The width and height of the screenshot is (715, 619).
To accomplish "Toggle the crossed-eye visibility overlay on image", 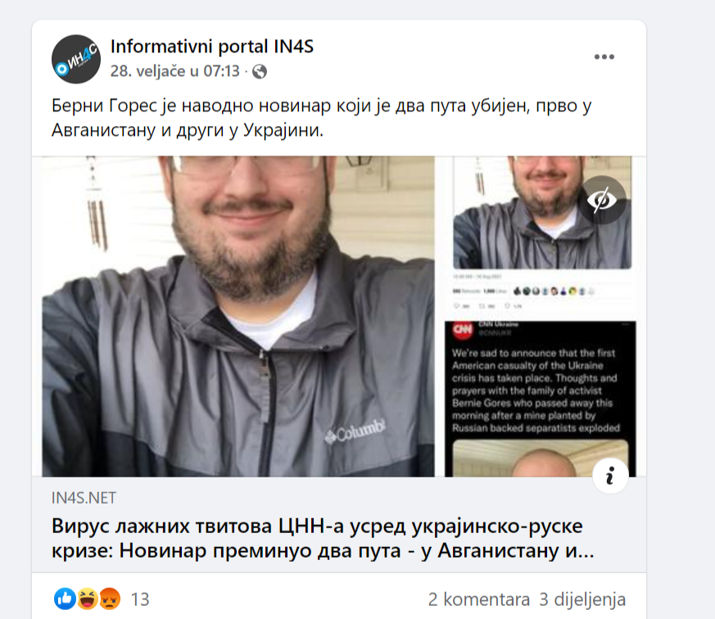I will (602, 200).
